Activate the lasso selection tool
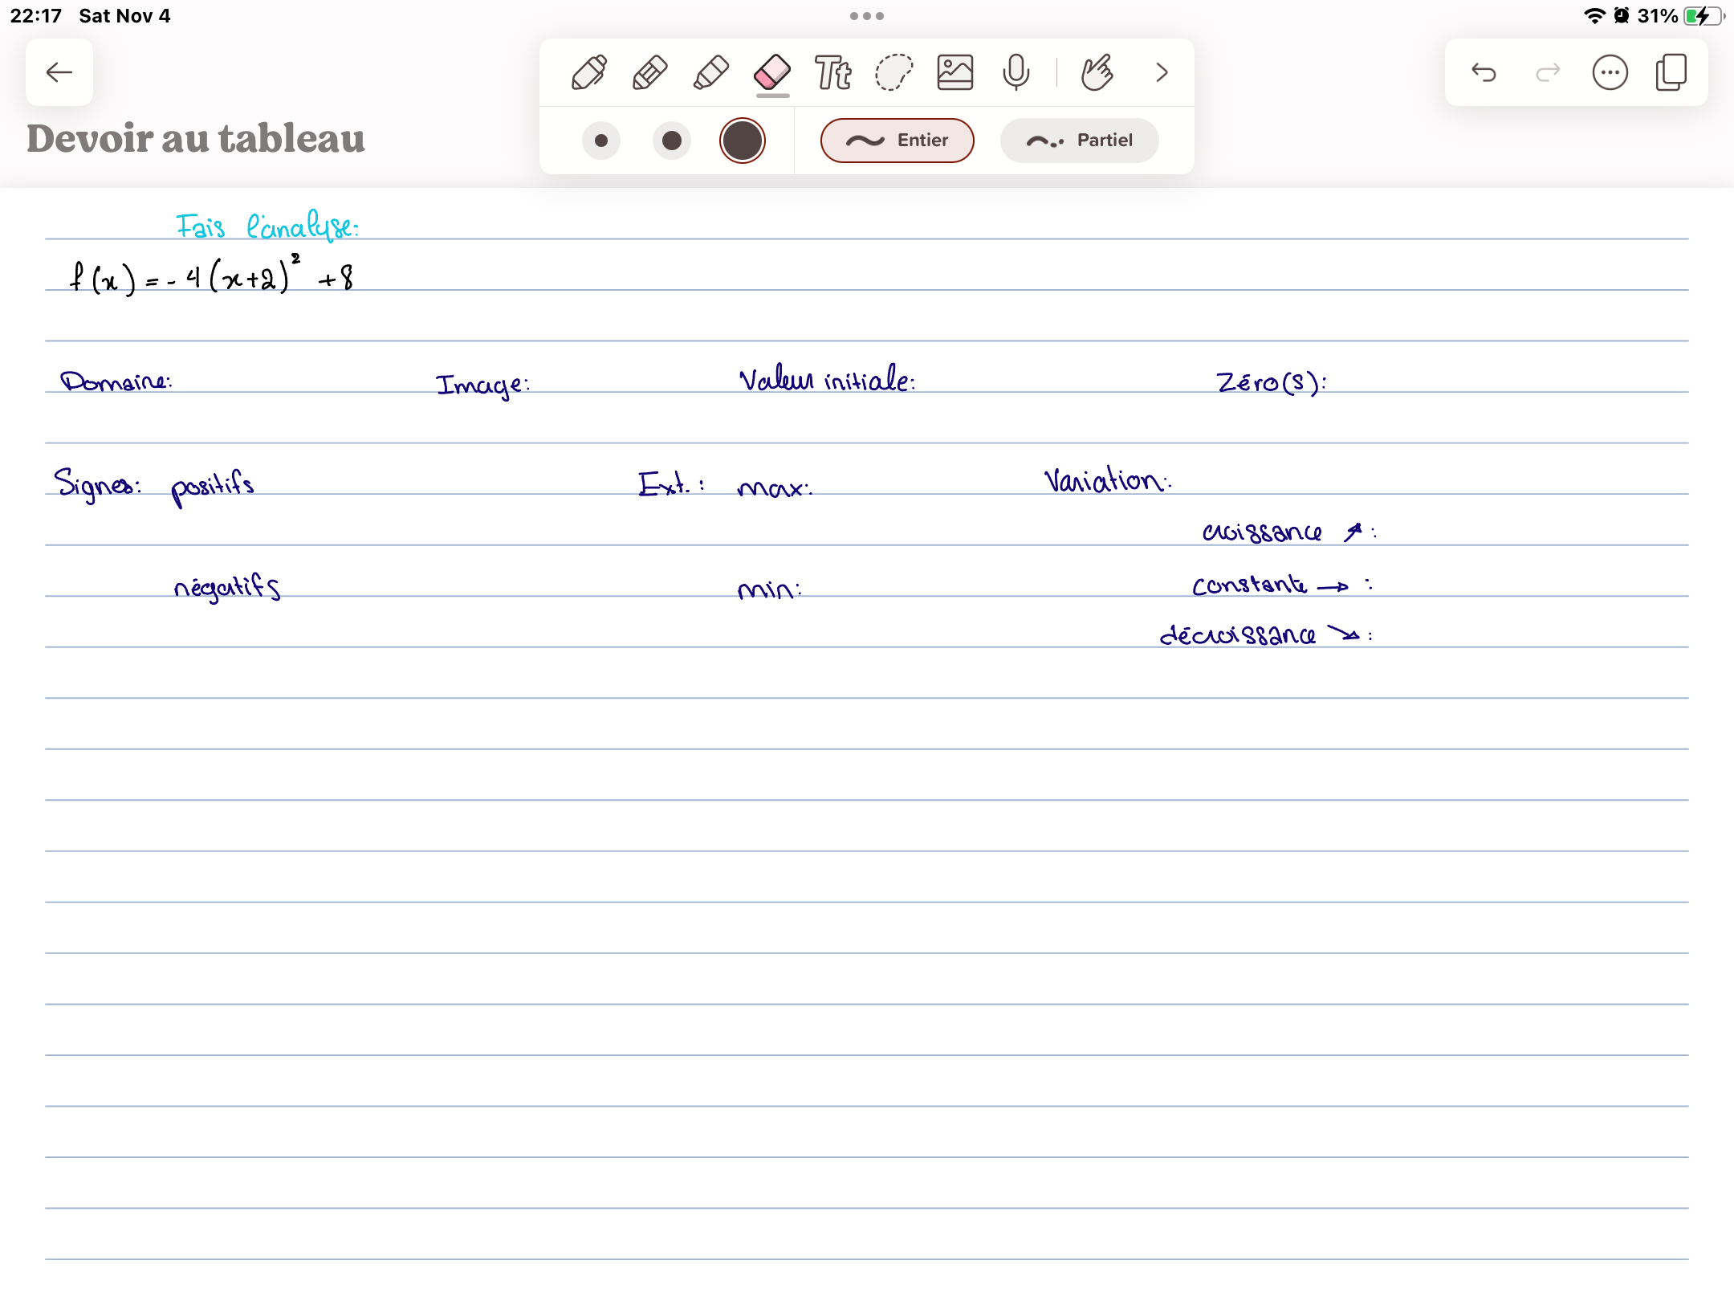The image size is (1734, 1301). point(893,73)
